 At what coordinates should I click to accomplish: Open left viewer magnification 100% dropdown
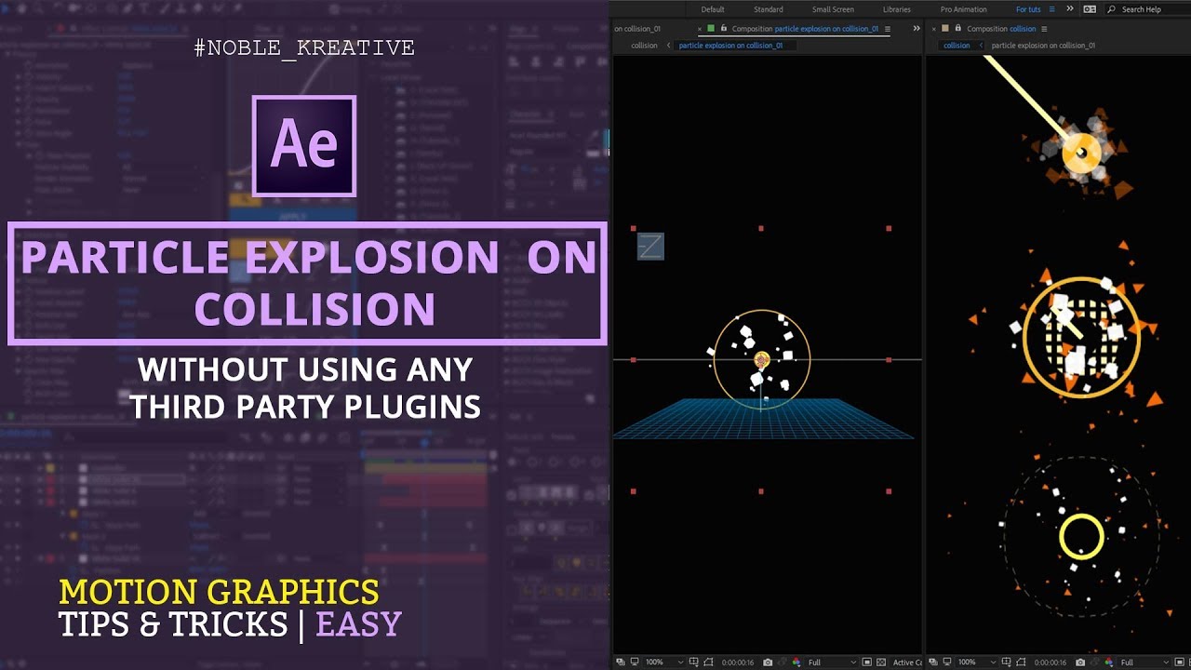pos(663,662)
